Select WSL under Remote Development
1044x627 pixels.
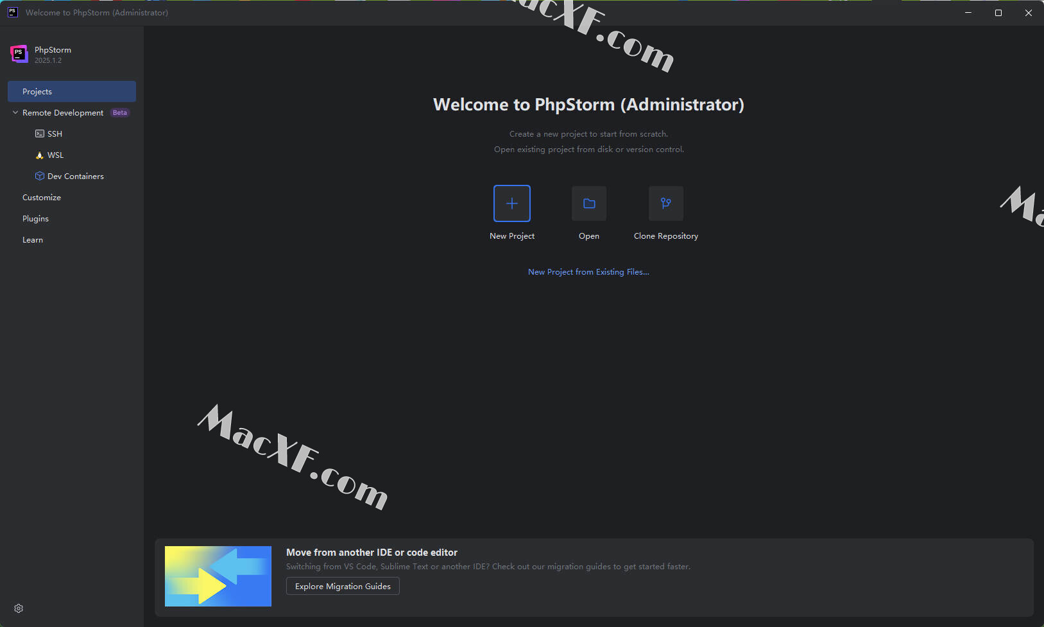click(x=55, y=155)
